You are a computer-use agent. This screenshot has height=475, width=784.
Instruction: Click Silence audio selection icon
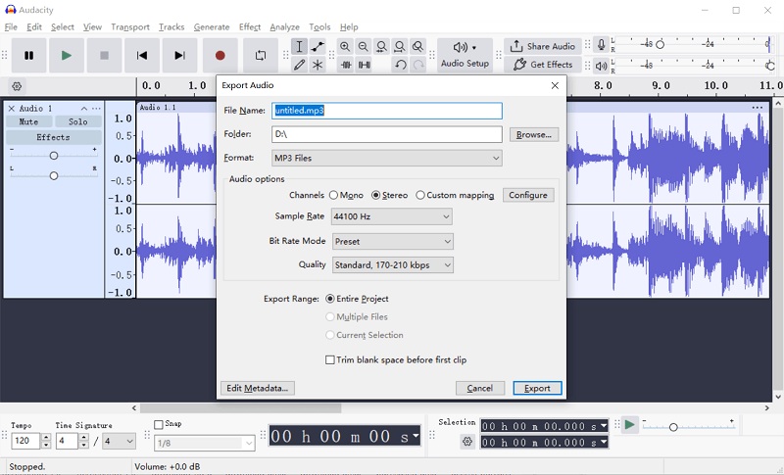(364, 65)
